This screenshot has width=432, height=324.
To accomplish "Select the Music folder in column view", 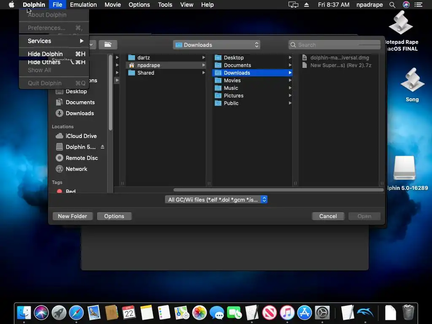I will 252,88.
